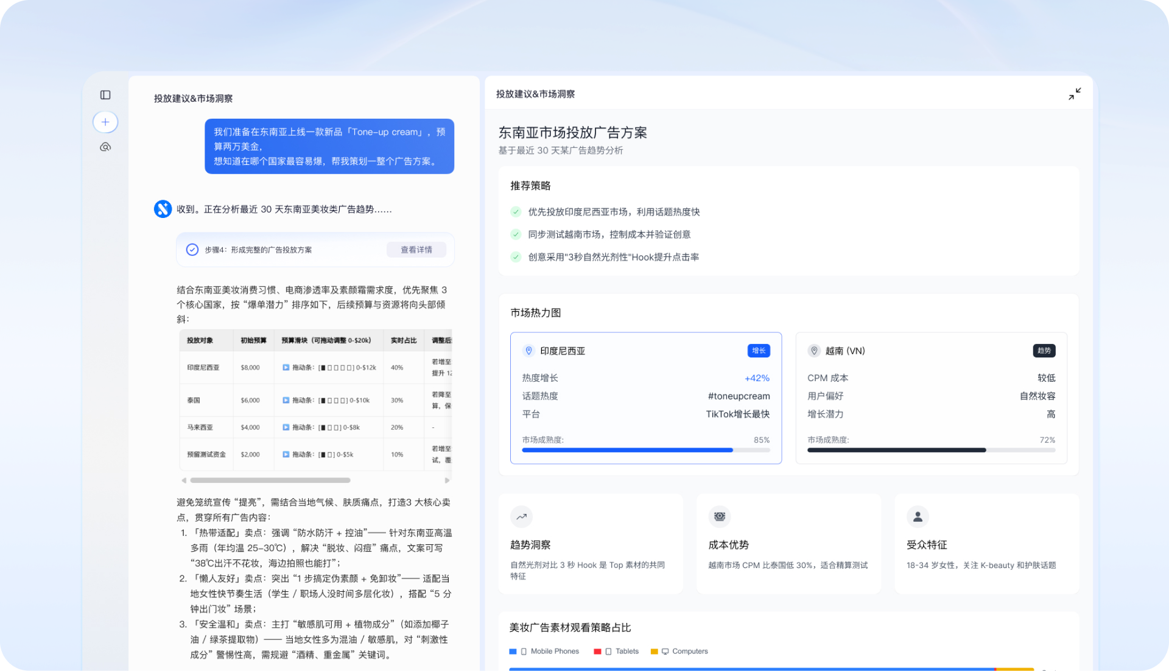Select the location pin icon on 印度尼西亚 card
1169x671 pixels.
[528, 351]
